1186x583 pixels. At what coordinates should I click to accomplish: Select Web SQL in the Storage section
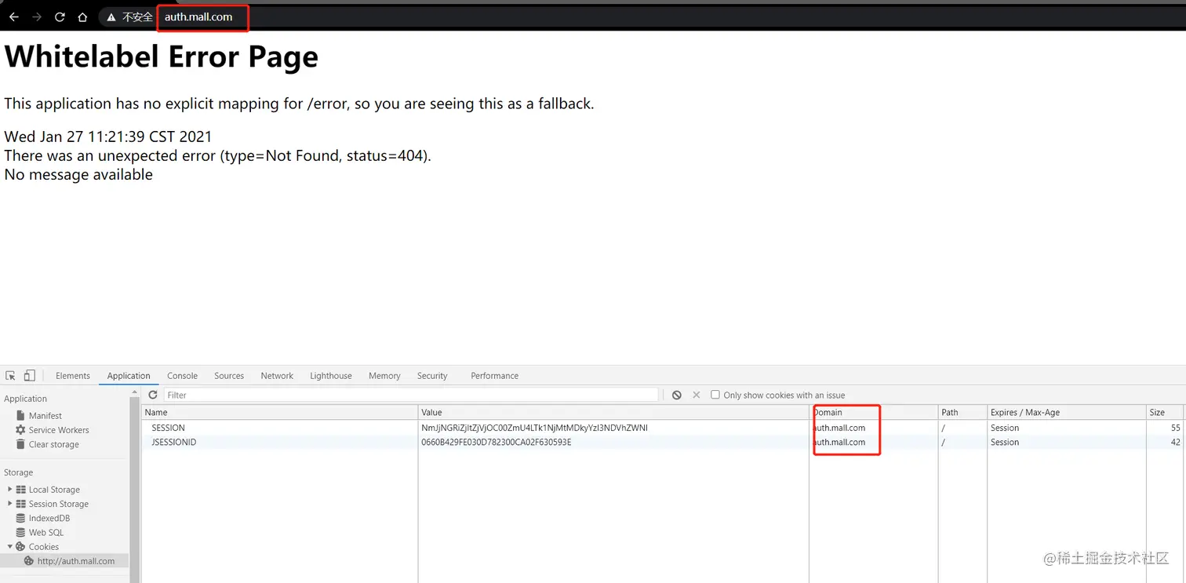pos(46,532)
